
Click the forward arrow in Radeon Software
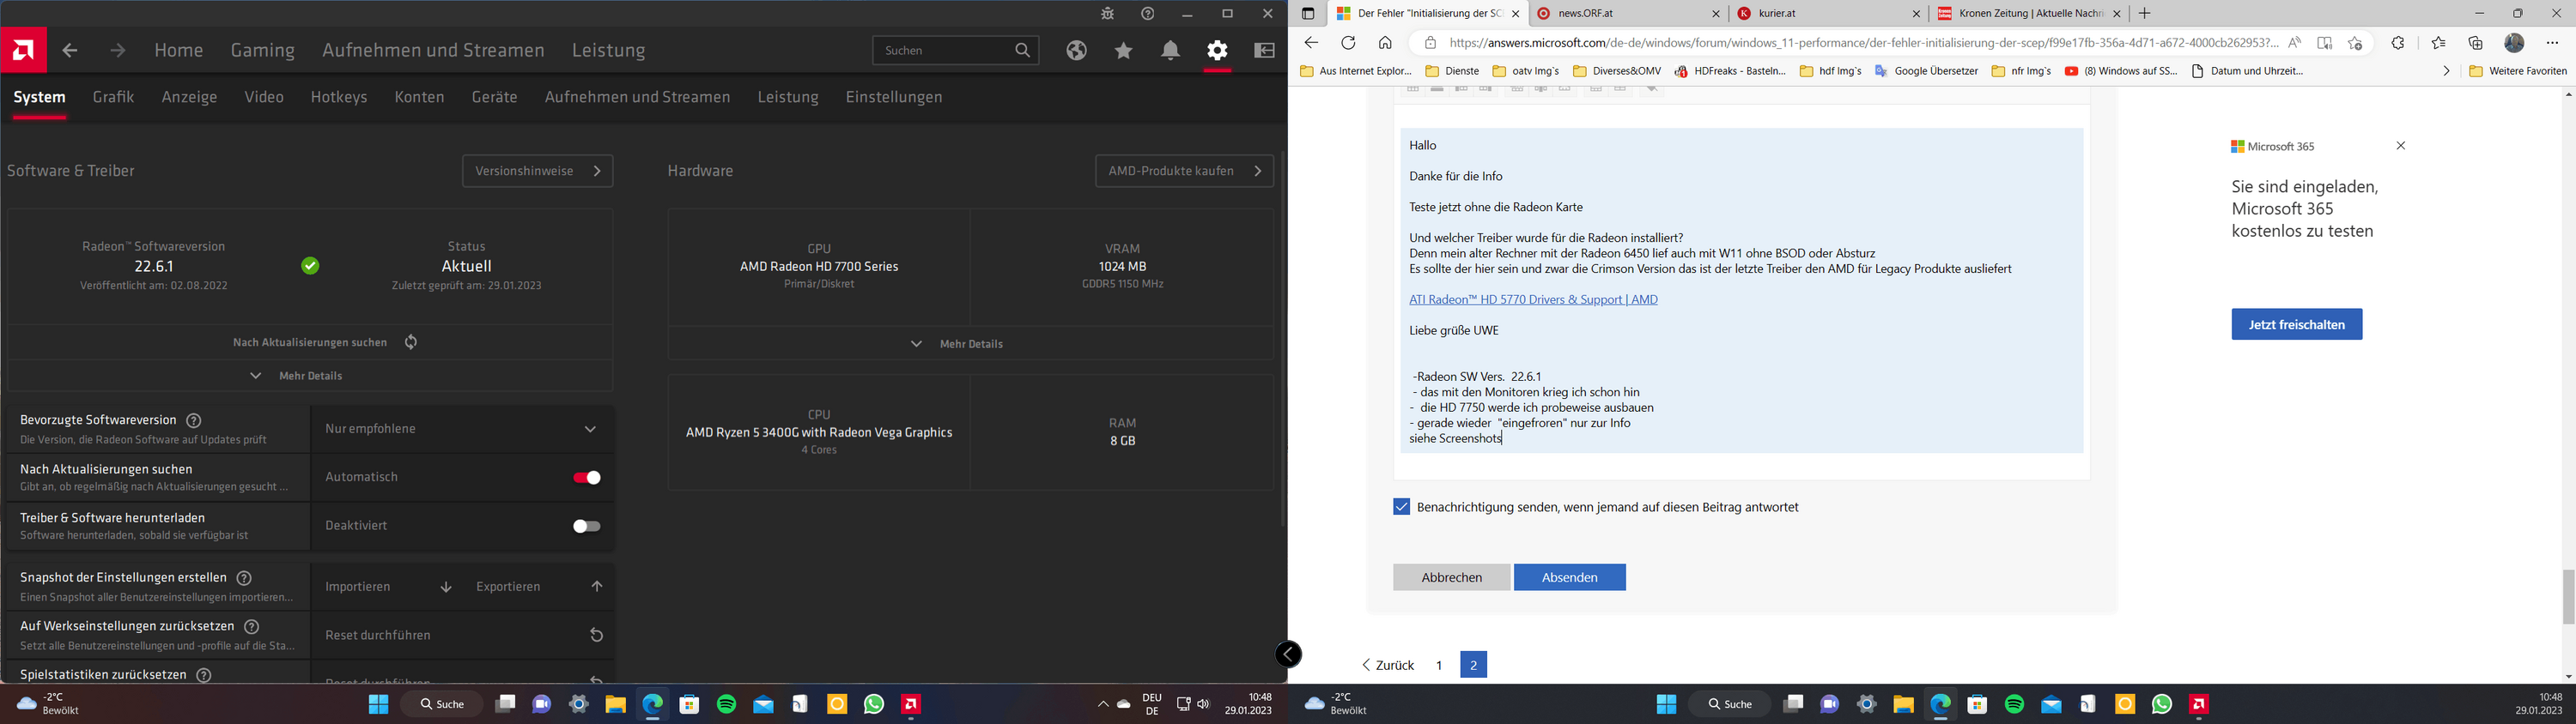tap(118, 50)
